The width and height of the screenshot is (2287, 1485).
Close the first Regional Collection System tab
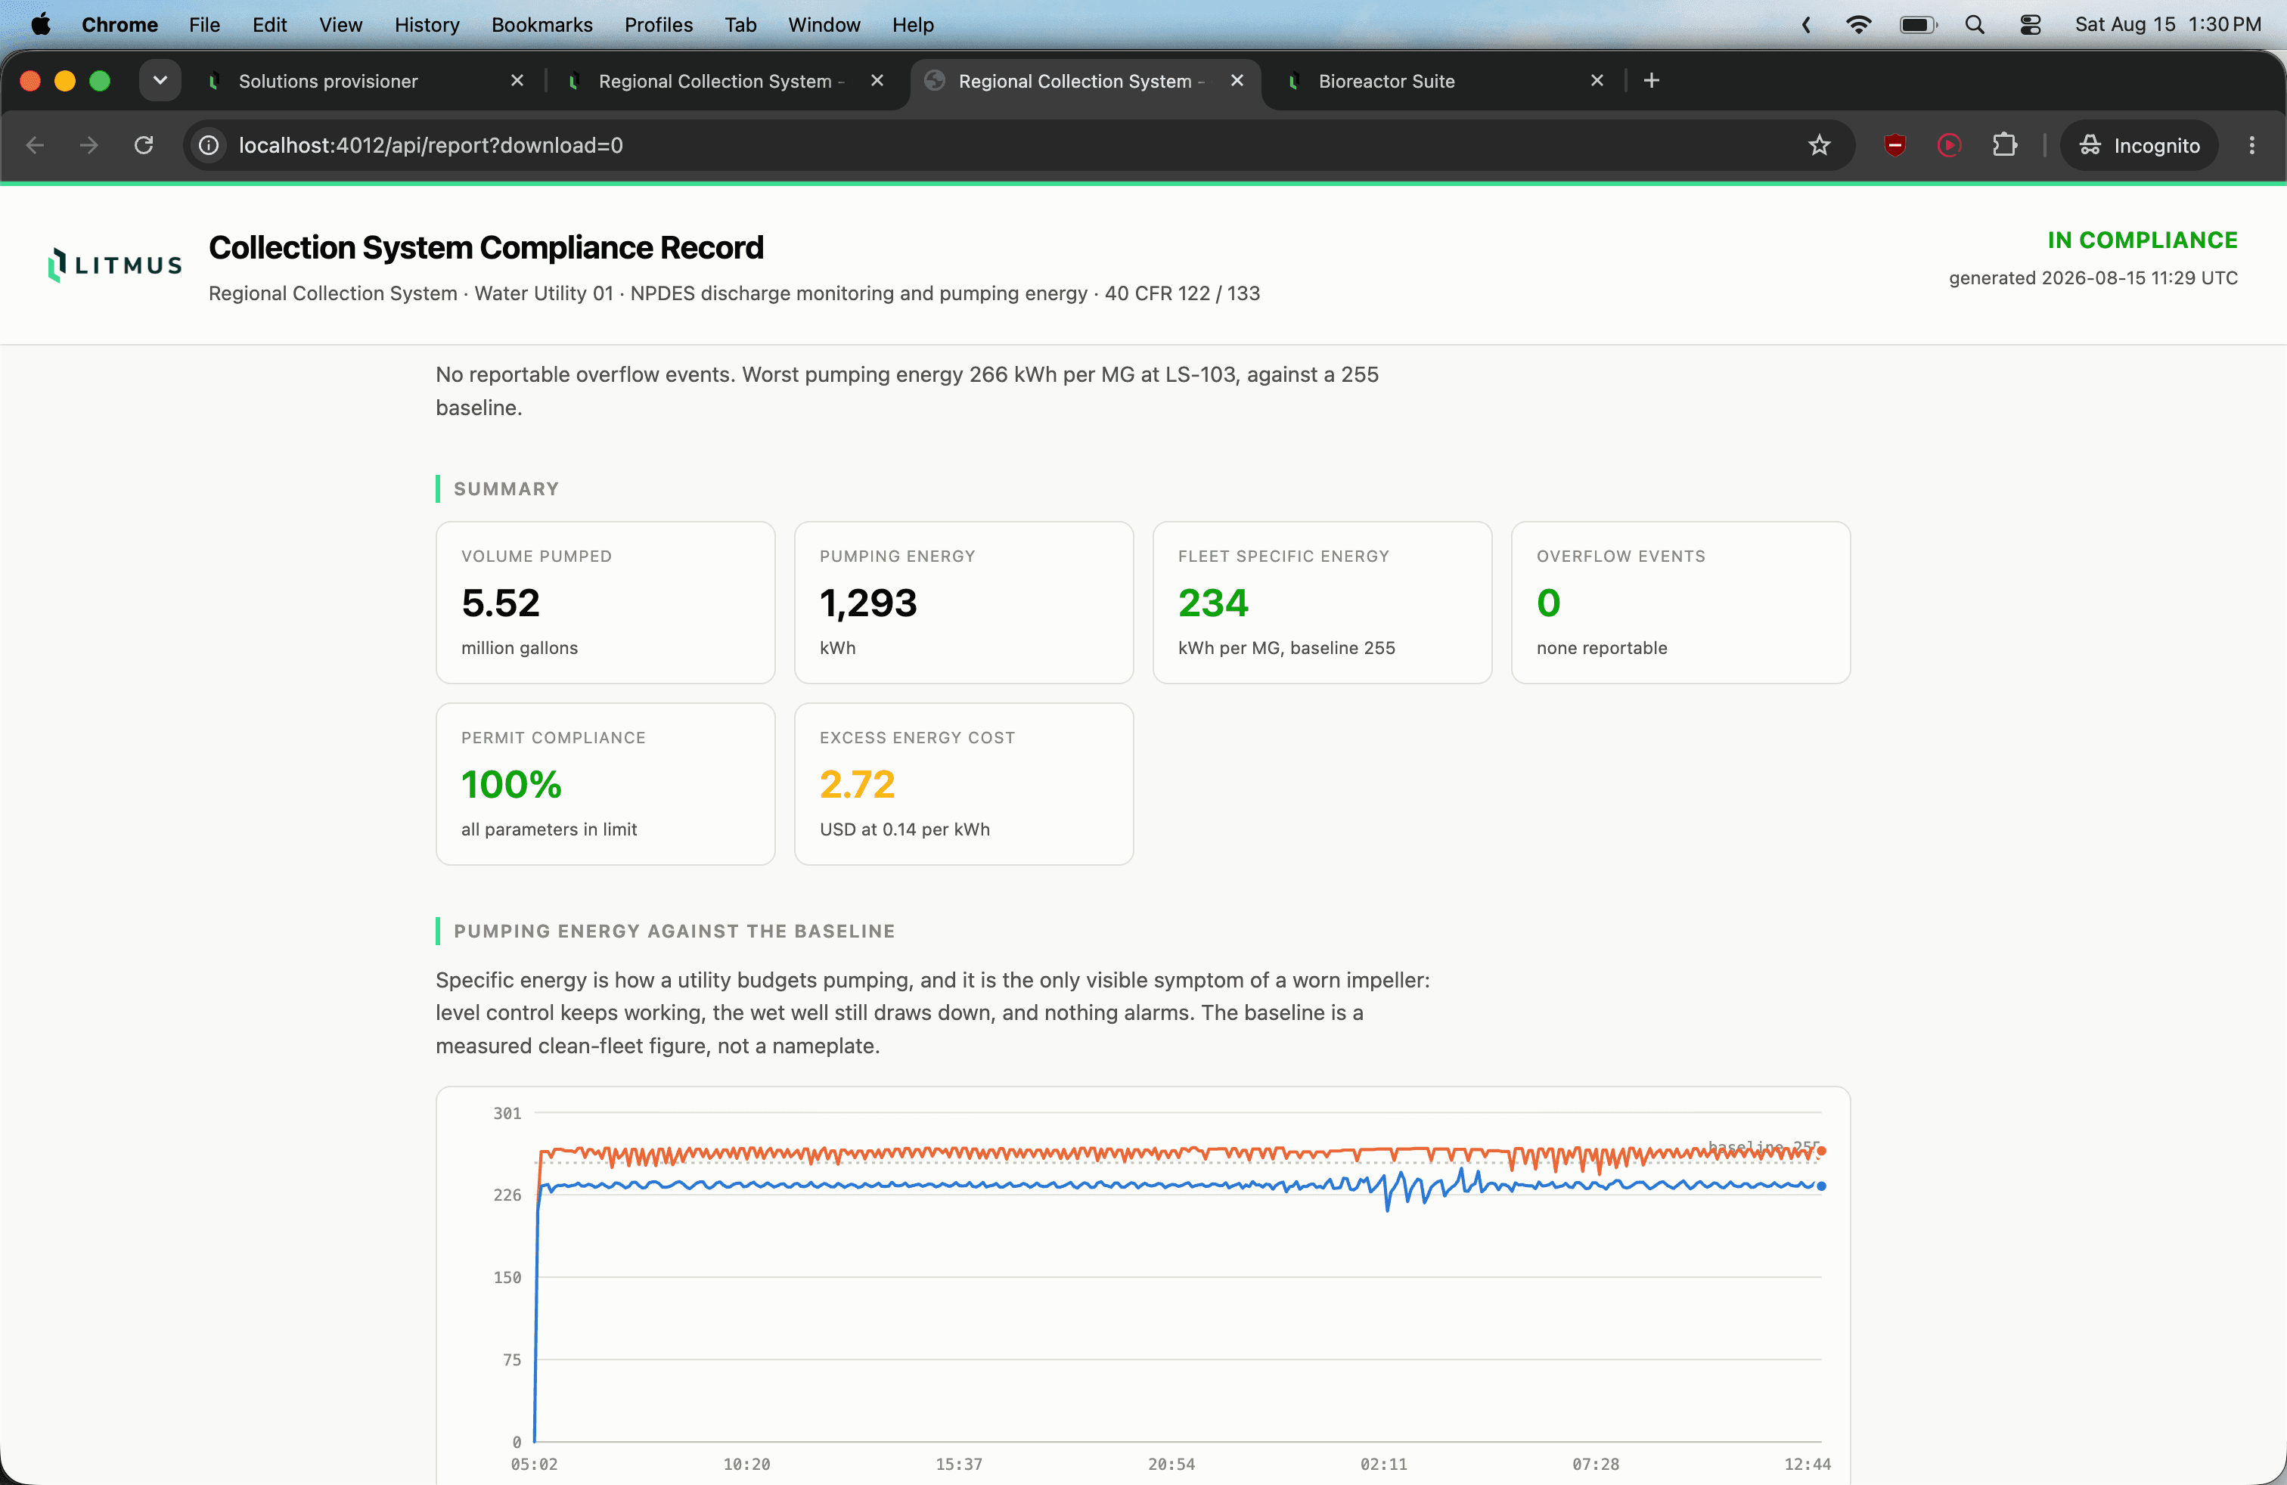(877, 81)
